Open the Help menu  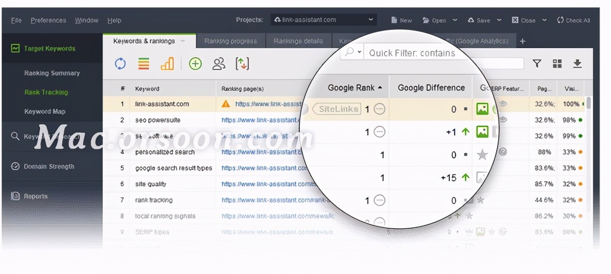click(x=114, y=20)
